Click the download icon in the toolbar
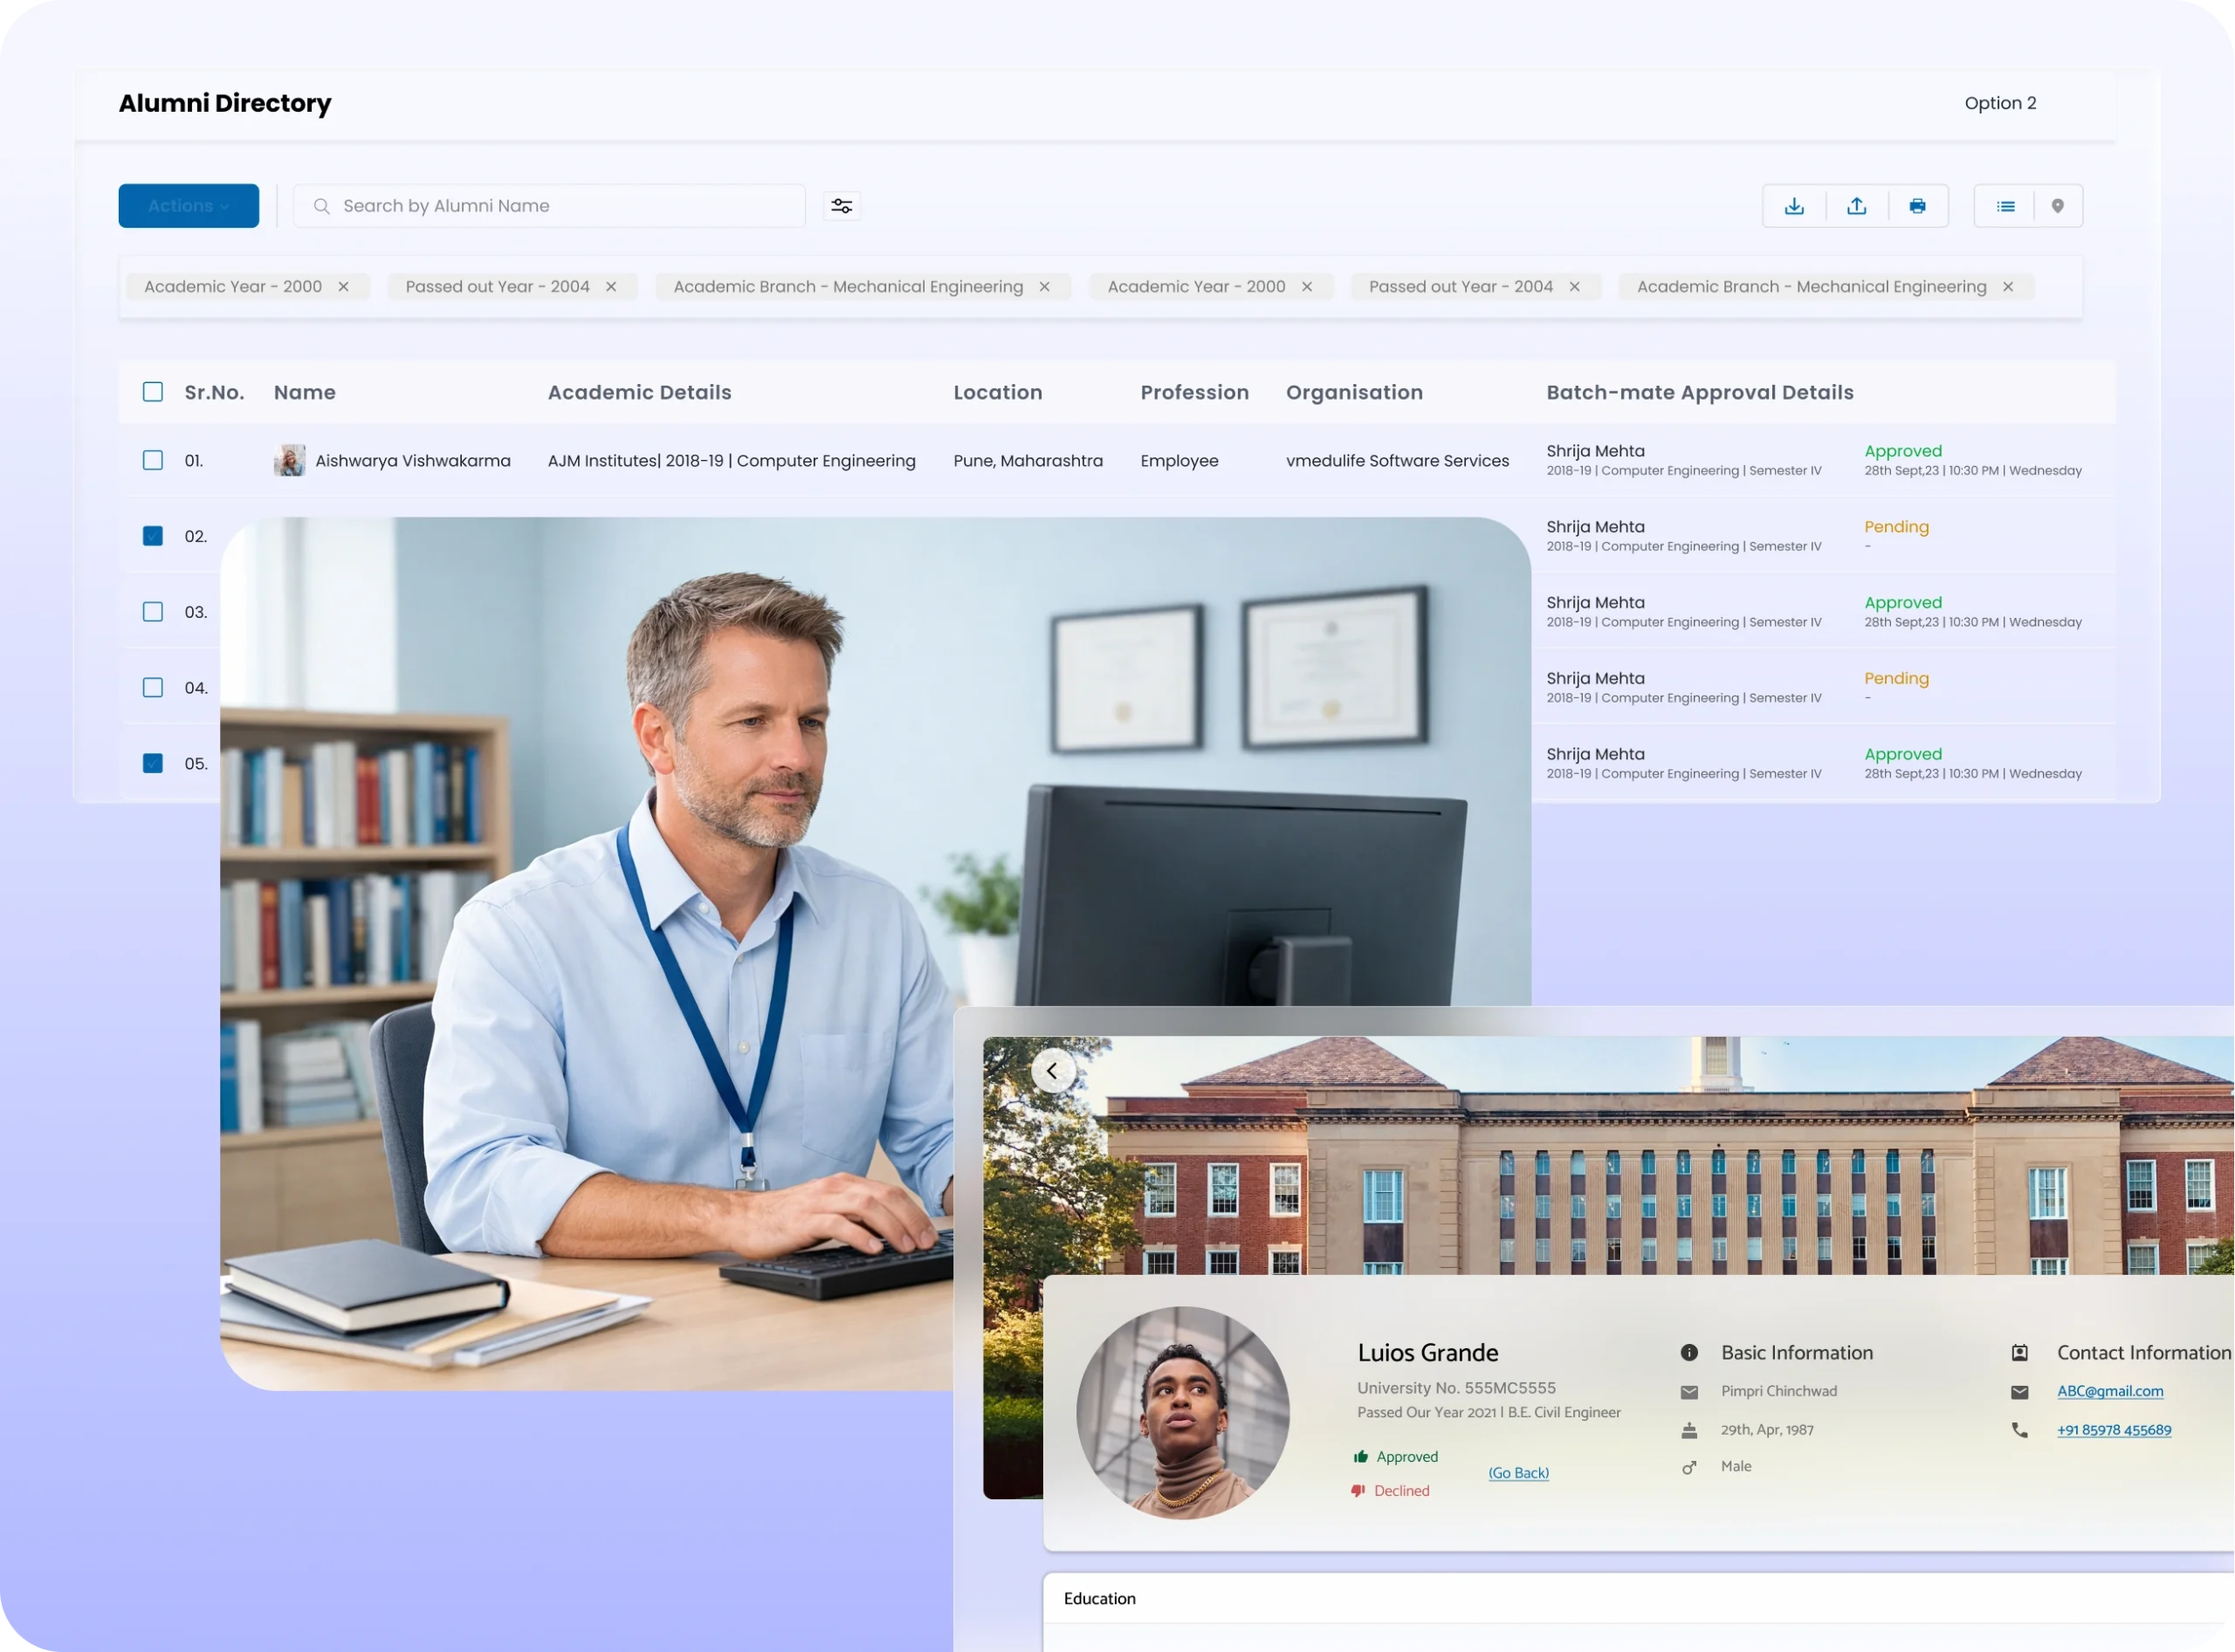 [x=1794, y=206]
